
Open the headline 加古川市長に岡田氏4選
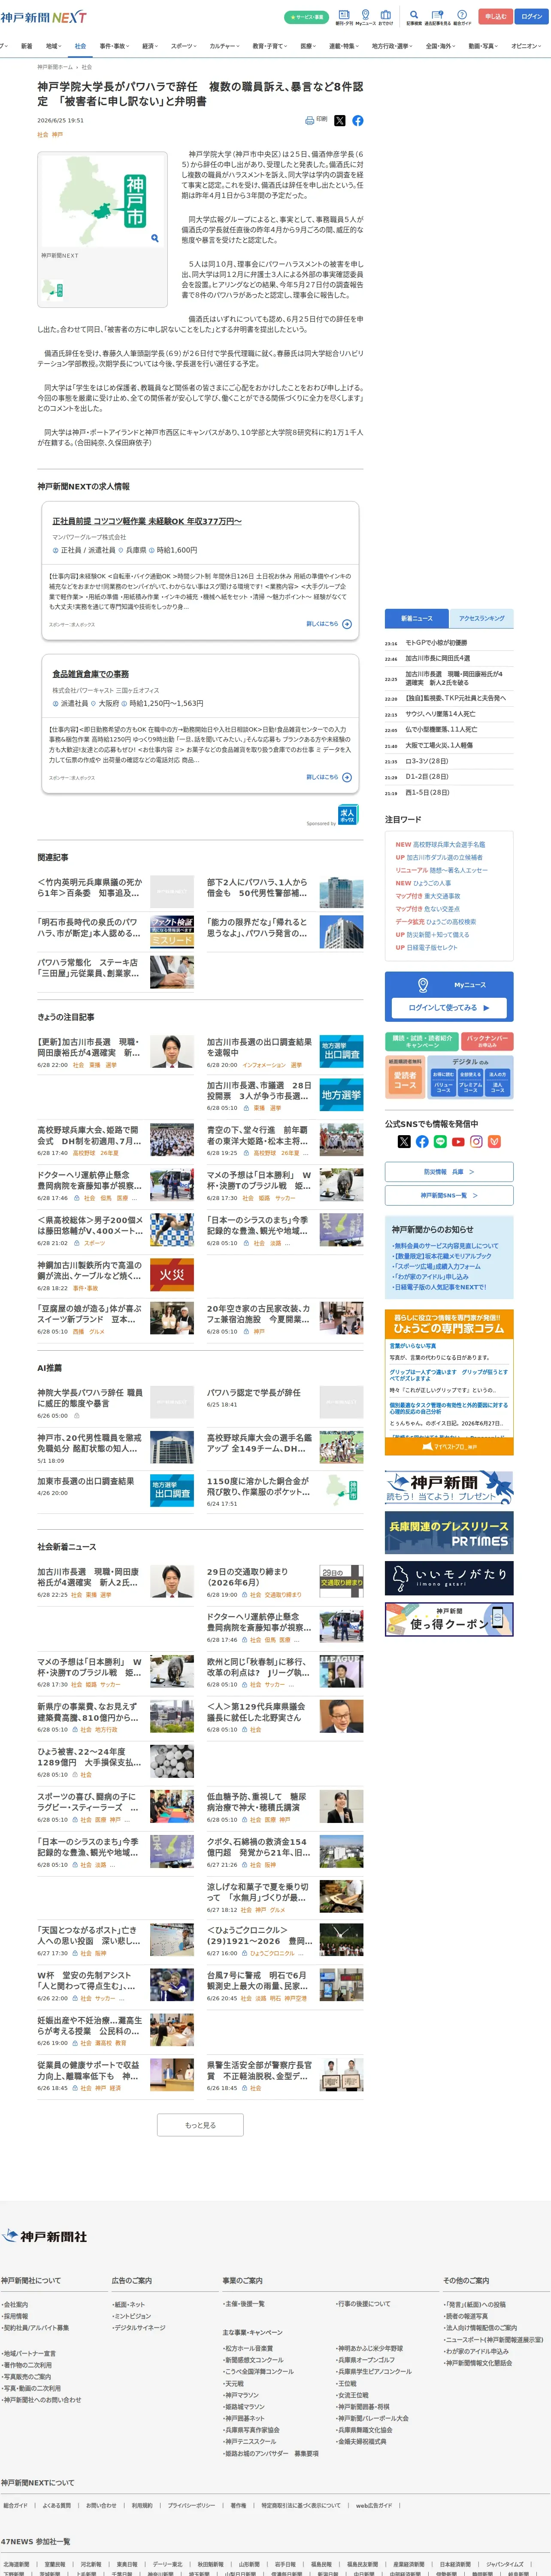[x=438, y=659]
